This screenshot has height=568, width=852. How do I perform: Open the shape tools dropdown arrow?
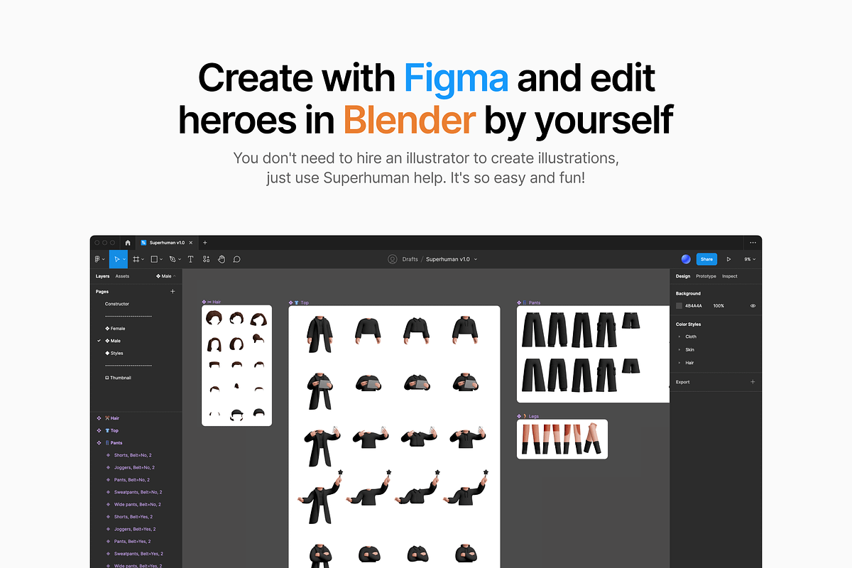click(162, 260)
